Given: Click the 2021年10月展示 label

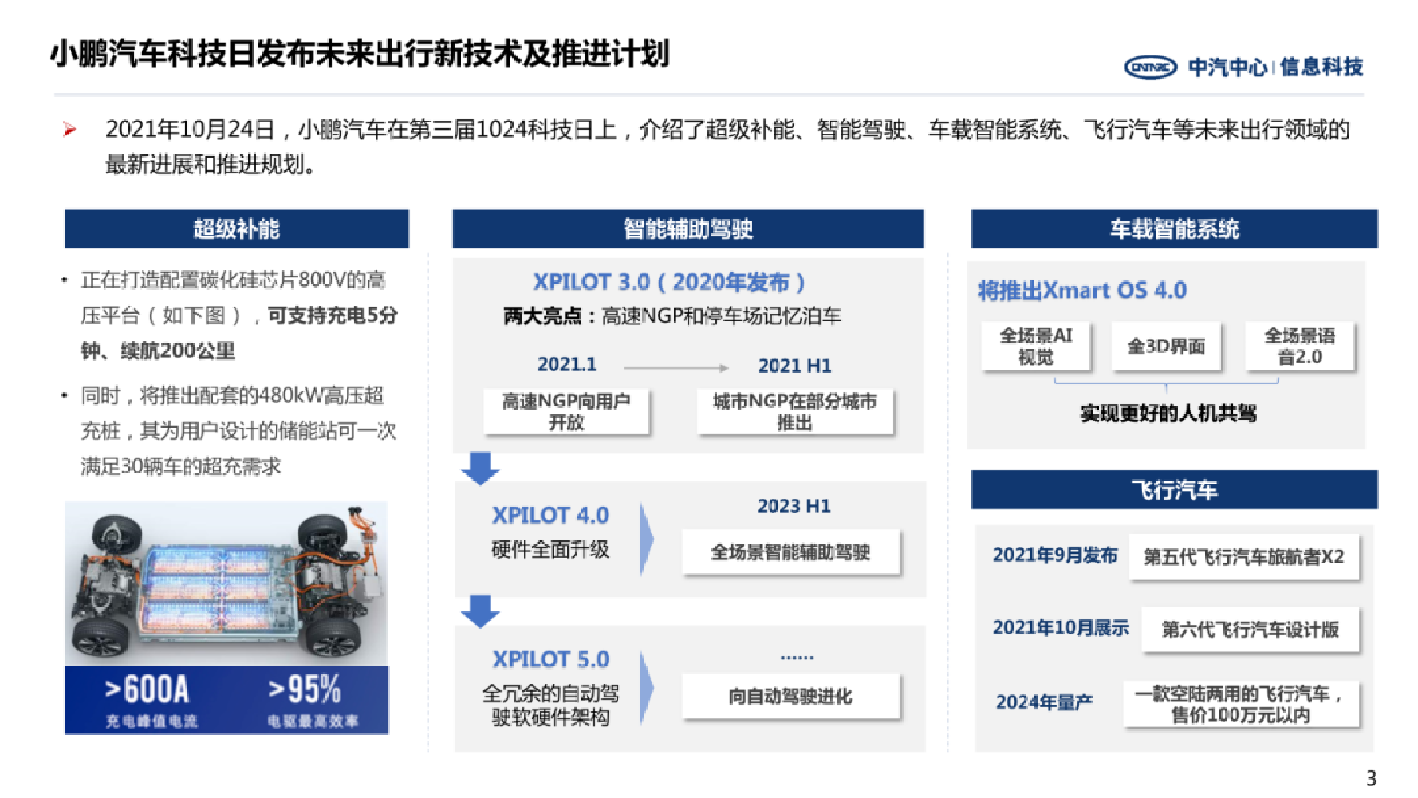Looking at the screenshot, I should (1060, 628).
